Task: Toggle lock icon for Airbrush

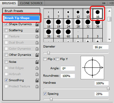Action: 37,74
